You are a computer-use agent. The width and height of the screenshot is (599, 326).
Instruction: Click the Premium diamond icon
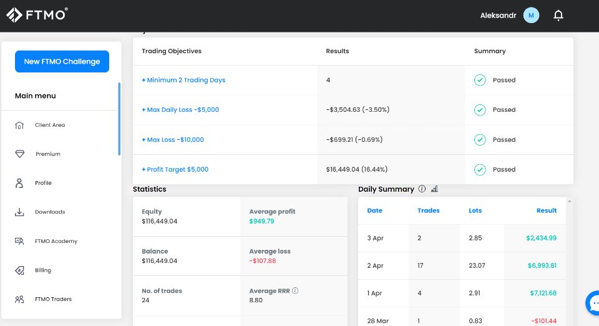point(19,154)
